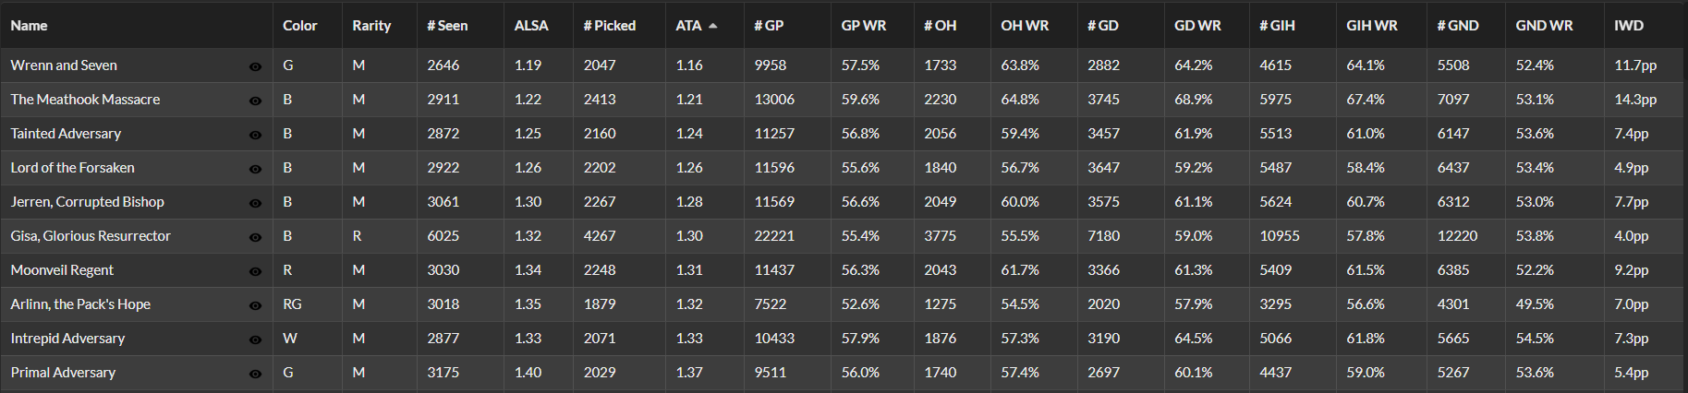Sort by the Name column header
The height and width of the screenshot is (393, 1688).
point(29,26)
